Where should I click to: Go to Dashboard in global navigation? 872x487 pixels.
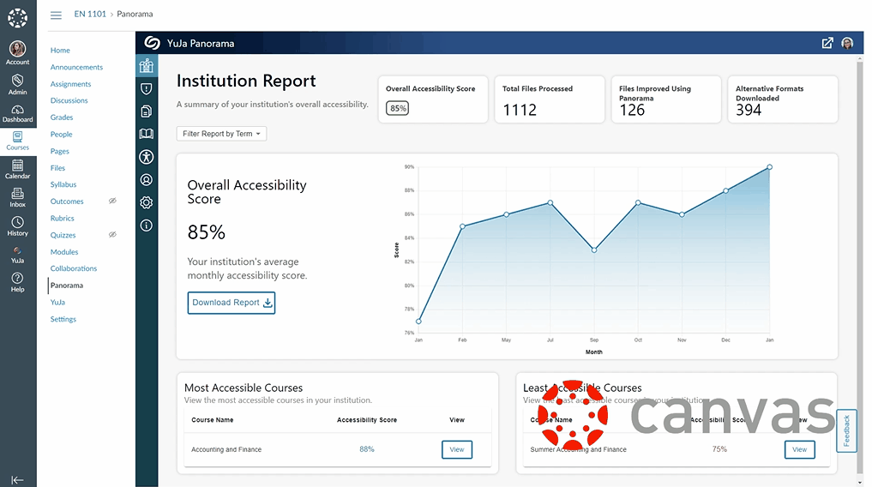pos(18,113)
